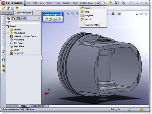This screenshot has width=152, height=114.
Task: Open the DimXpertManager crosshair tab icon
Action: (x=24, y=18)
